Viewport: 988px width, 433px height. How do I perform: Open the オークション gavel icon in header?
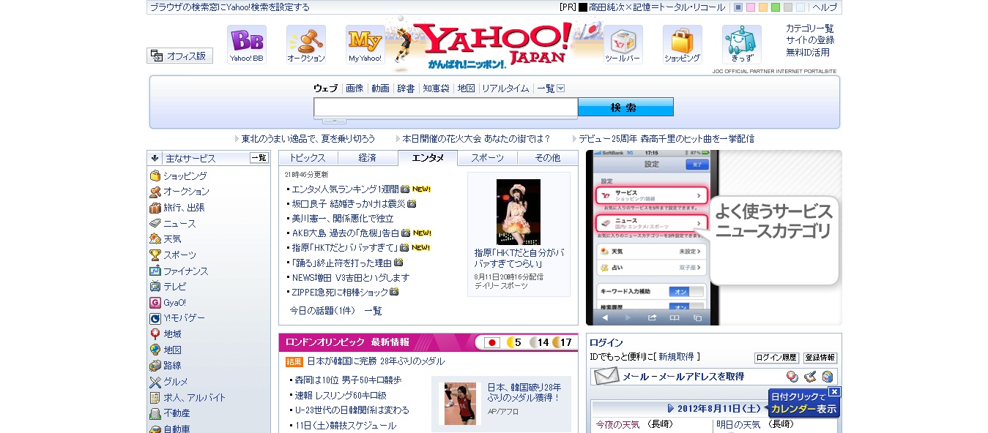coord(306,45)
